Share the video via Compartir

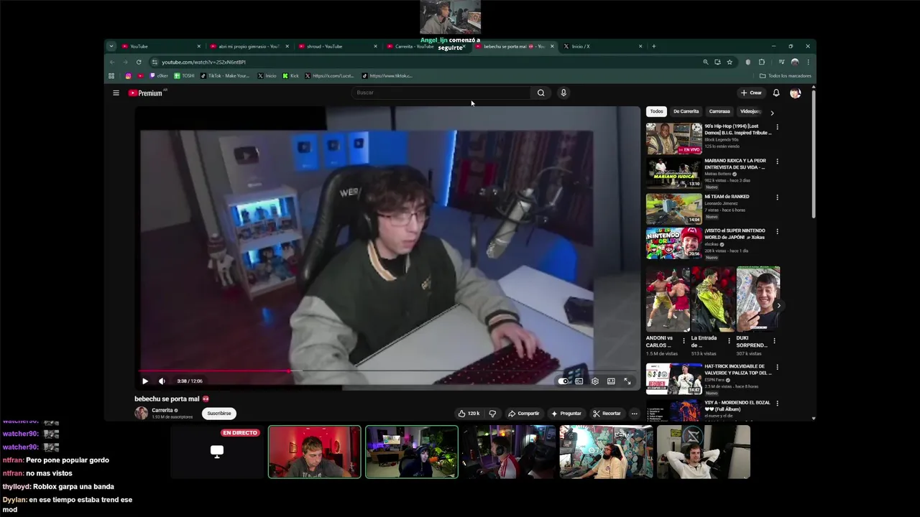click(x=523, y=414)
